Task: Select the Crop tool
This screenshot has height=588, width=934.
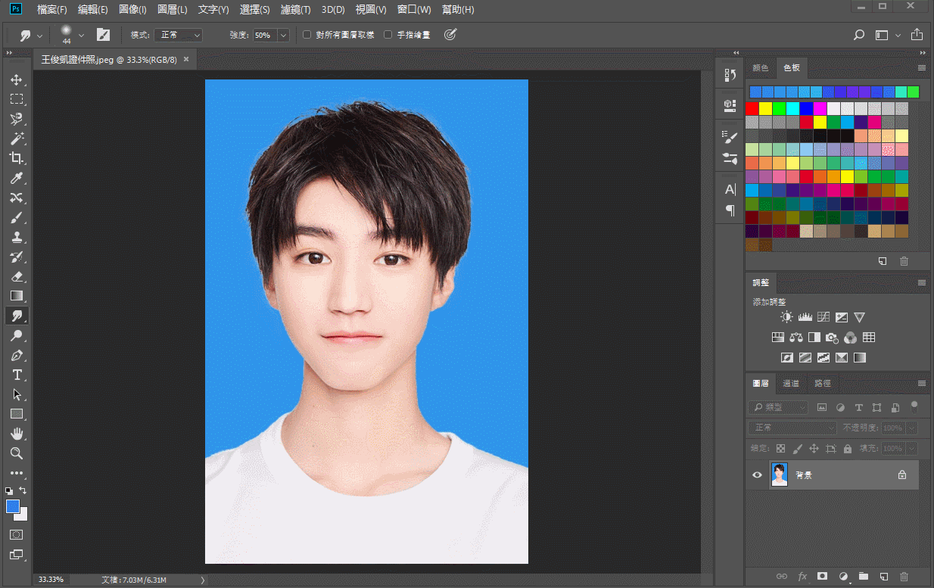Action: point(16,158)
